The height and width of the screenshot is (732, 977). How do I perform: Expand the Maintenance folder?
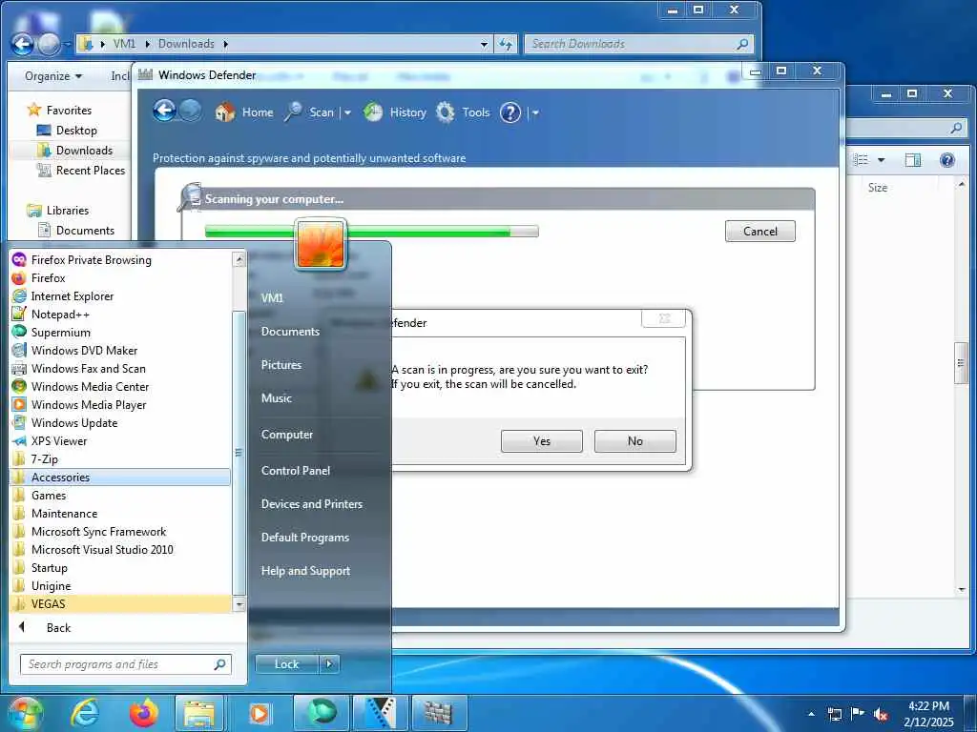120,513
